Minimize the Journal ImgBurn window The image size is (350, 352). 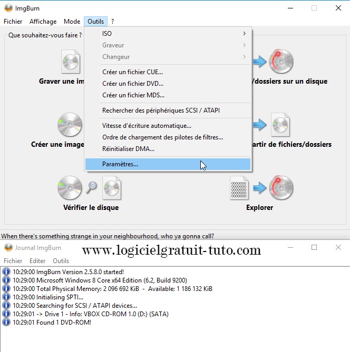tap(290, 247)
